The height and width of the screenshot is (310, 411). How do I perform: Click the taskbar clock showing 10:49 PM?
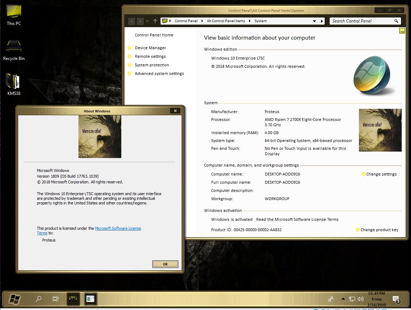click(377, 299)
